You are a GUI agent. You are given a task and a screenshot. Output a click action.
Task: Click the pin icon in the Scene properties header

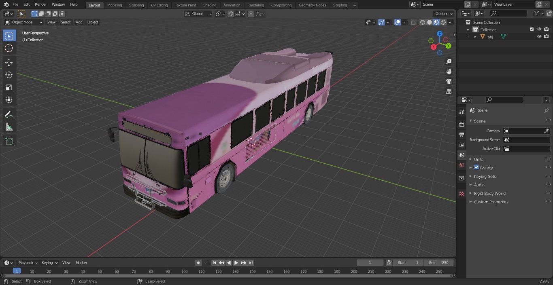pyautogui.click(x=546, y=110)
